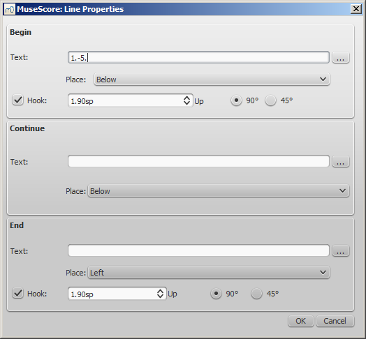Choose 90° radio in End section
Image resolution: width=366 pixels, height=339 pixels.
[216, 294]
